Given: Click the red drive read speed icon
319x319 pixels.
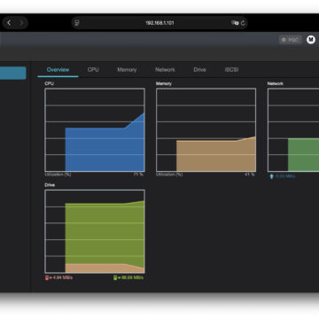Looking at the screenshot, I should point(47,277).
